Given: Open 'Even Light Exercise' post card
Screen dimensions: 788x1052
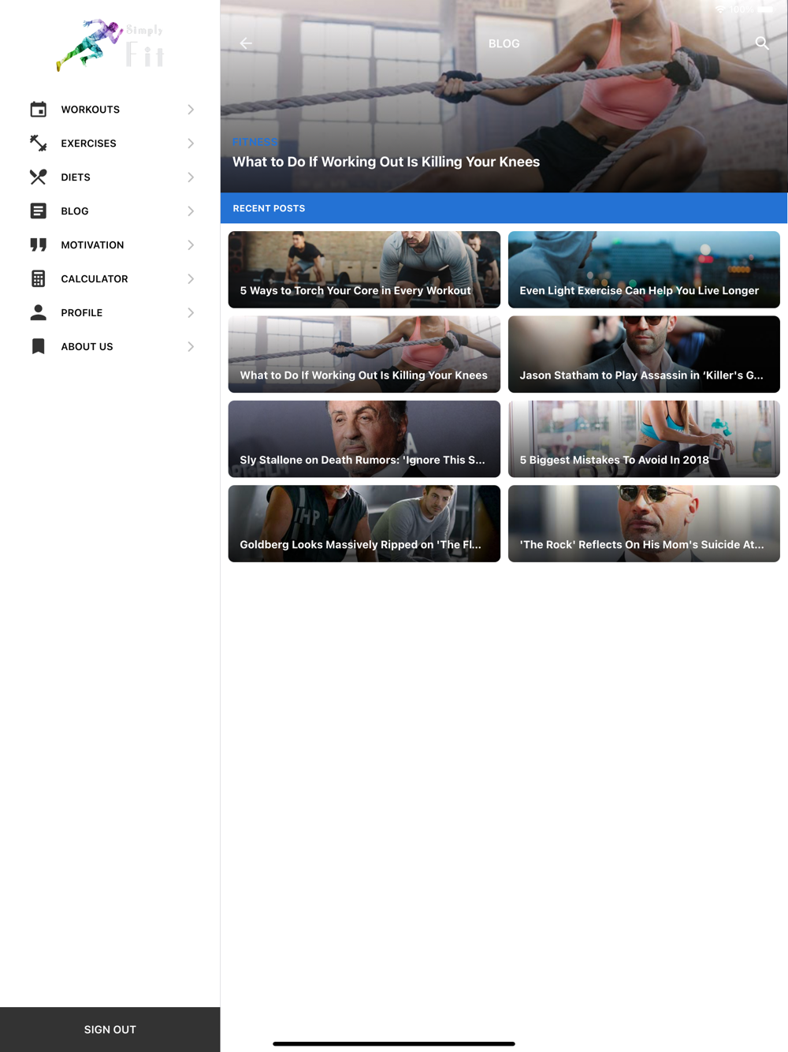Looking at the screenshot, I should [x=644, y=269].
